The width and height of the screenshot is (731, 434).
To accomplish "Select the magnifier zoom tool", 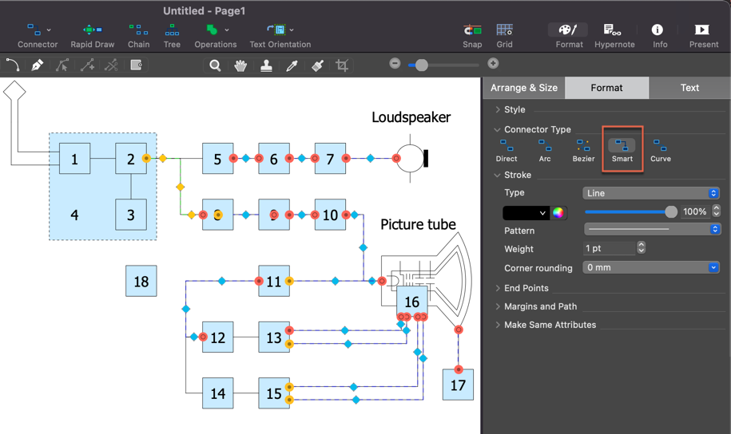I will (215, 65).
